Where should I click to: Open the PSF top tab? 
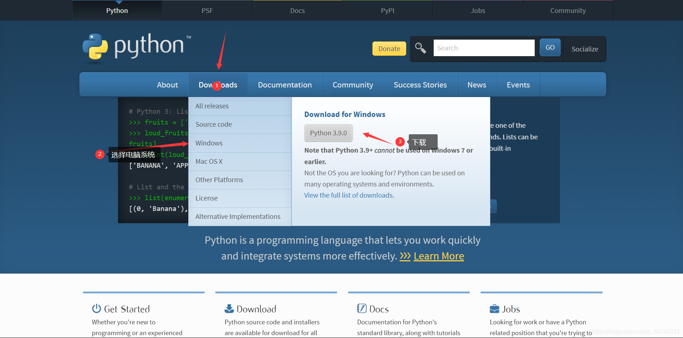point(207,10)
